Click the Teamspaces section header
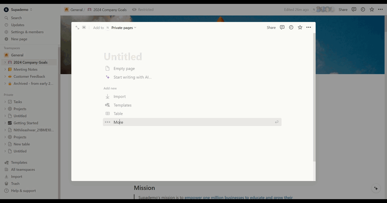387x203 pixels. [12, 48]
